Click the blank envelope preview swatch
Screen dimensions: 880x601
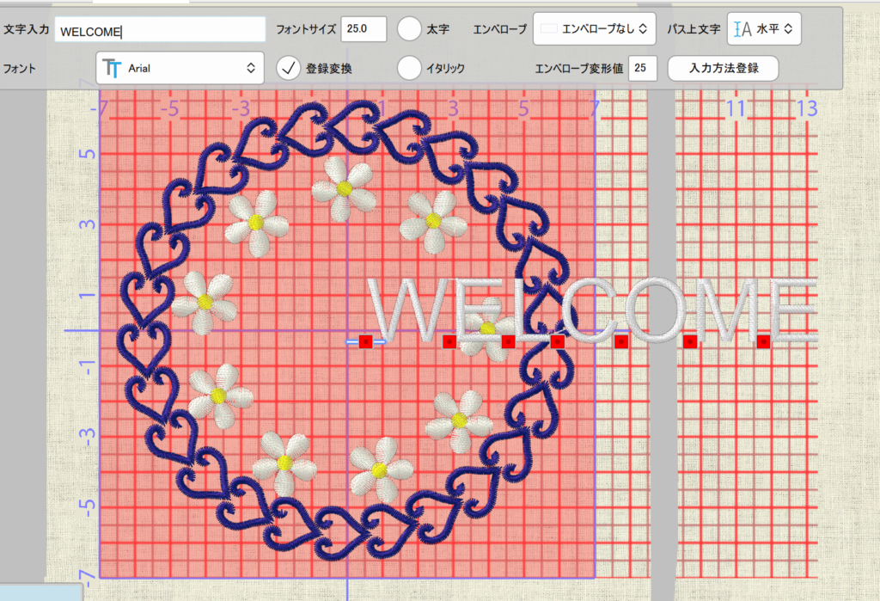tap(548, 28)
